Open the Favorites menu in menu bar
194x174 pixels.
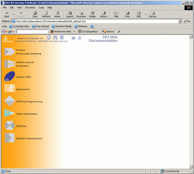(30, 7)
